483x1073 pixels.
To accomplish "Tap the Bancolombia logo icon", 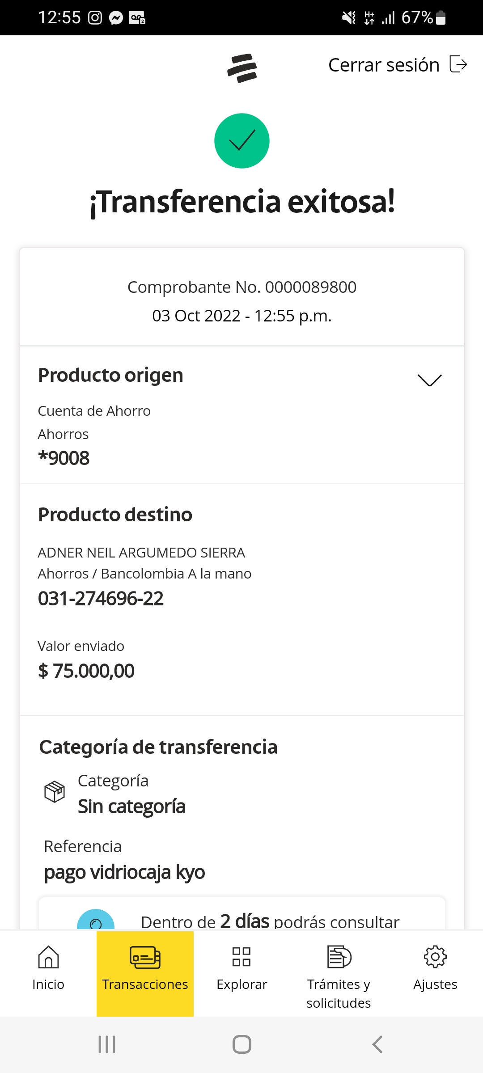I will click(242, 68).
